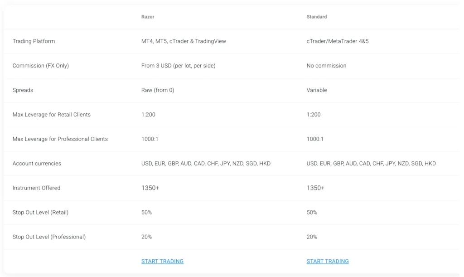Click the Razor column's '1350+' instrument value
464x277 pixels.
coord(150,188)
